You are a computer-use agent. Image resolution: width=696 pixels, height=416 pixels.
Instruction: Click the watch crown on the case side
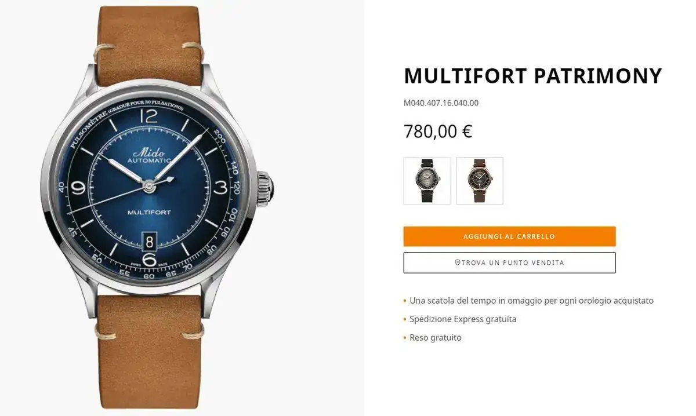pos(265,188)
